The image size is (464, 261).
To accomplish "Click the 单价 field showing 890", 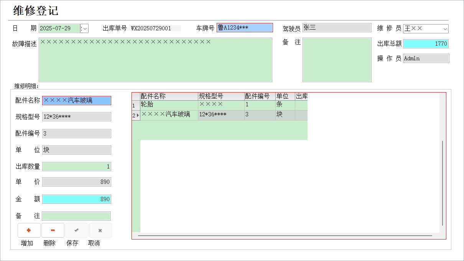I will point(77,182).
